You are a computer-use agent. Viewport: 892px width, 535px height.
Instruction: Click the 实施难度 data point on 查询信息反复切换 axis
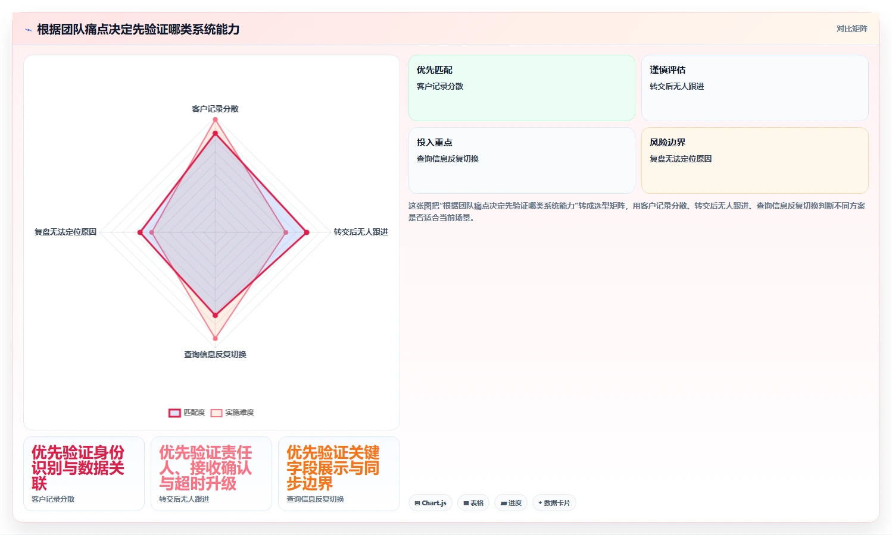(x=216, y=338)
